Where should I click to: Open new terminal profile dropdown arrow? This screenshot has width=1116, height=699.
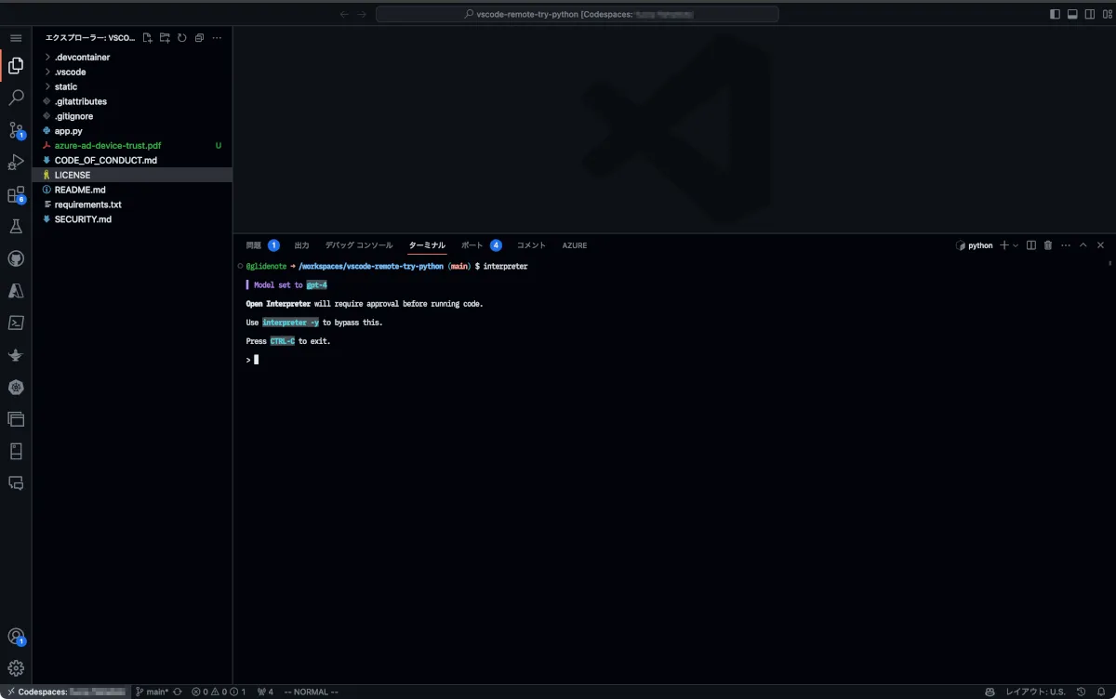(1016, 245)
